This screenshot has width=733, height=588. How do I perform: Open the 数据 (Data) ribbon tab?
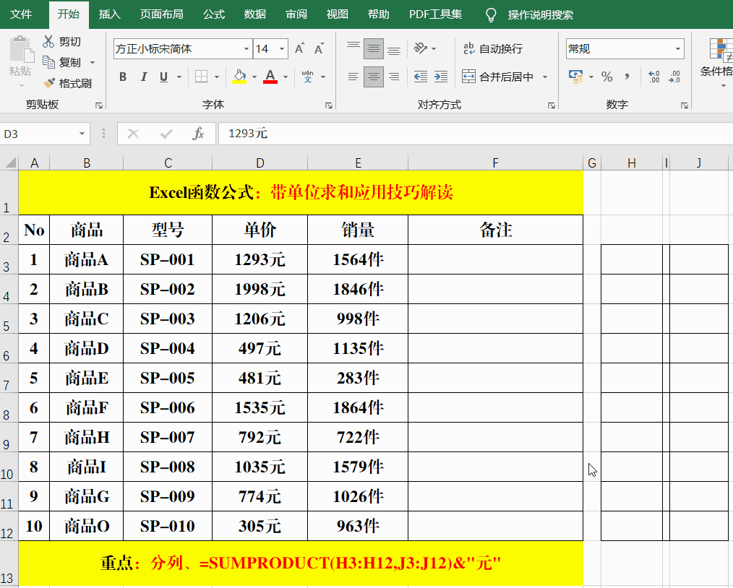pos(254,14)
